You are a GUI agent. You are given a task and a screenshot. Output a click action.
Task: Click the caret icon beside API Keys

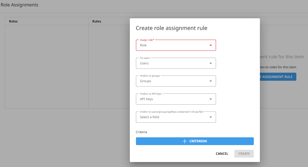pos(211,99)
